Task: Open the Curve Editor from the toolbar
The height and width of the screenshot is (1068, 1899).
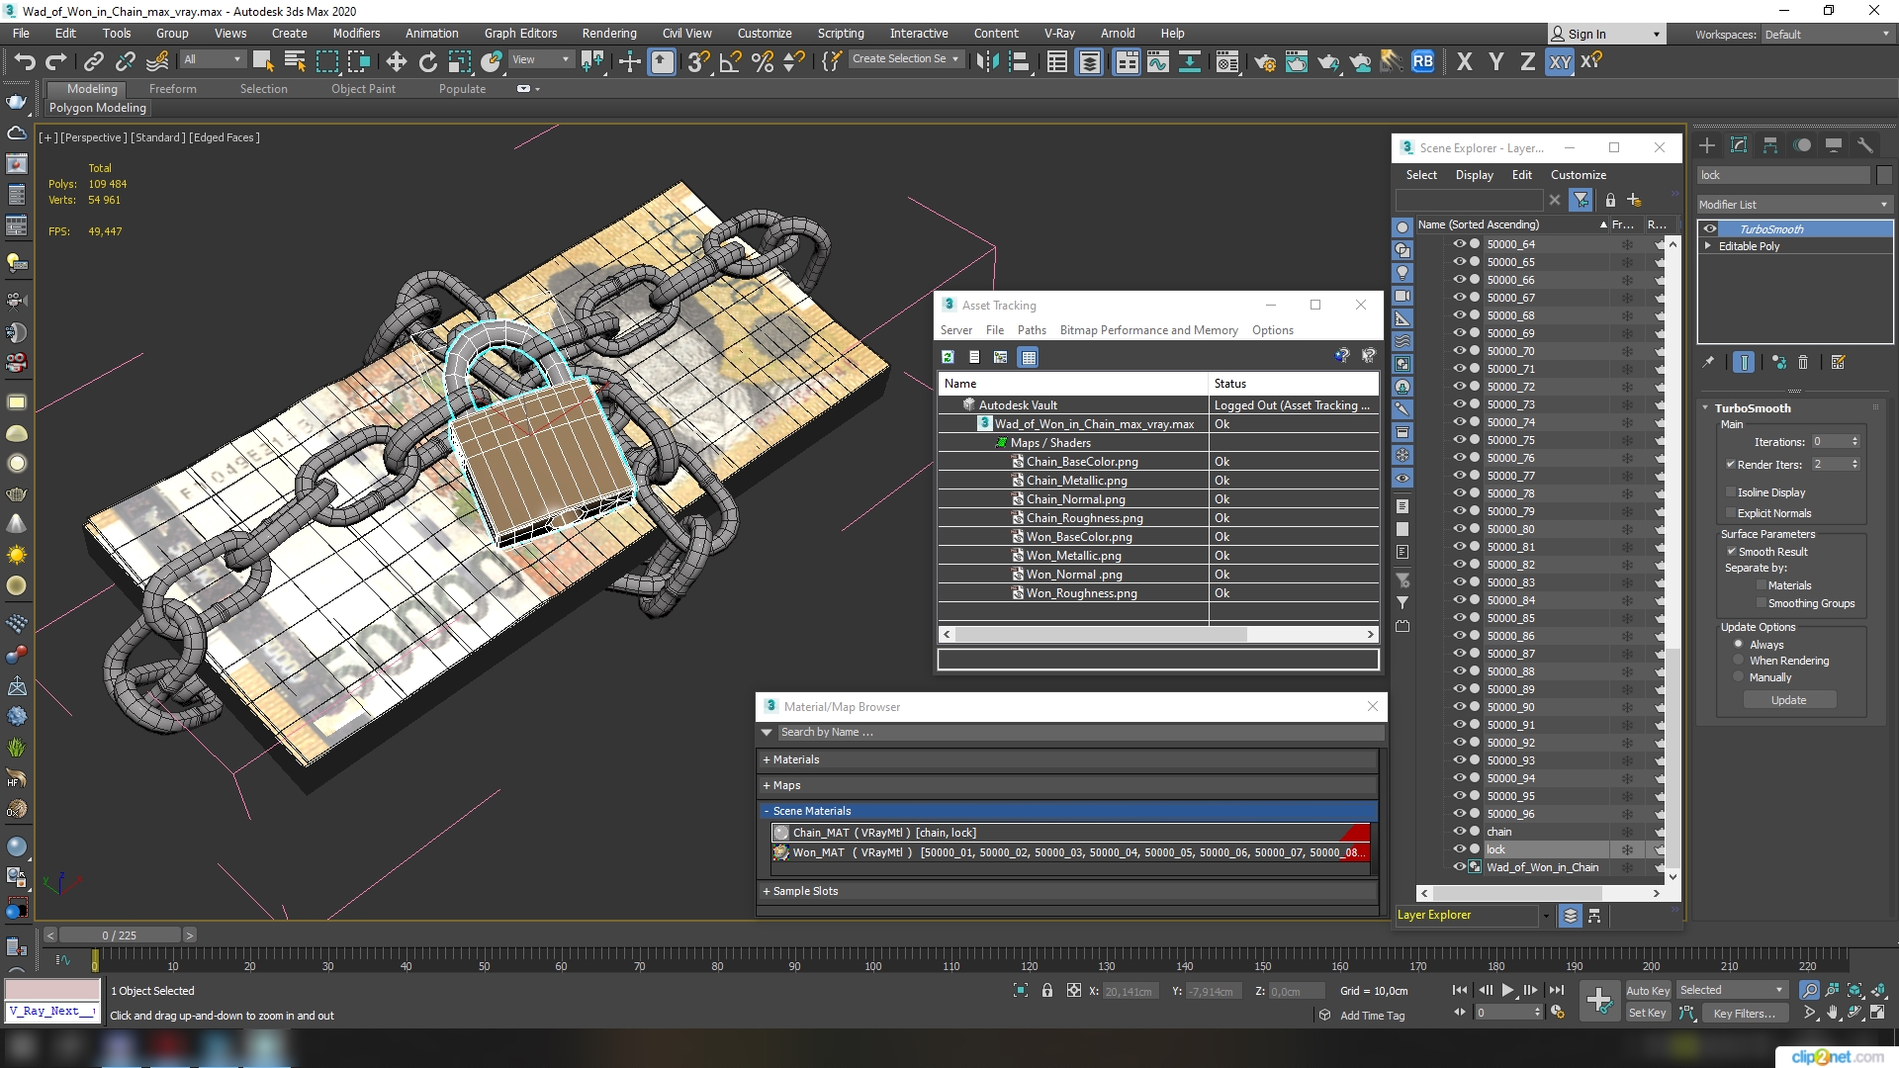Action: (1157, 61)
